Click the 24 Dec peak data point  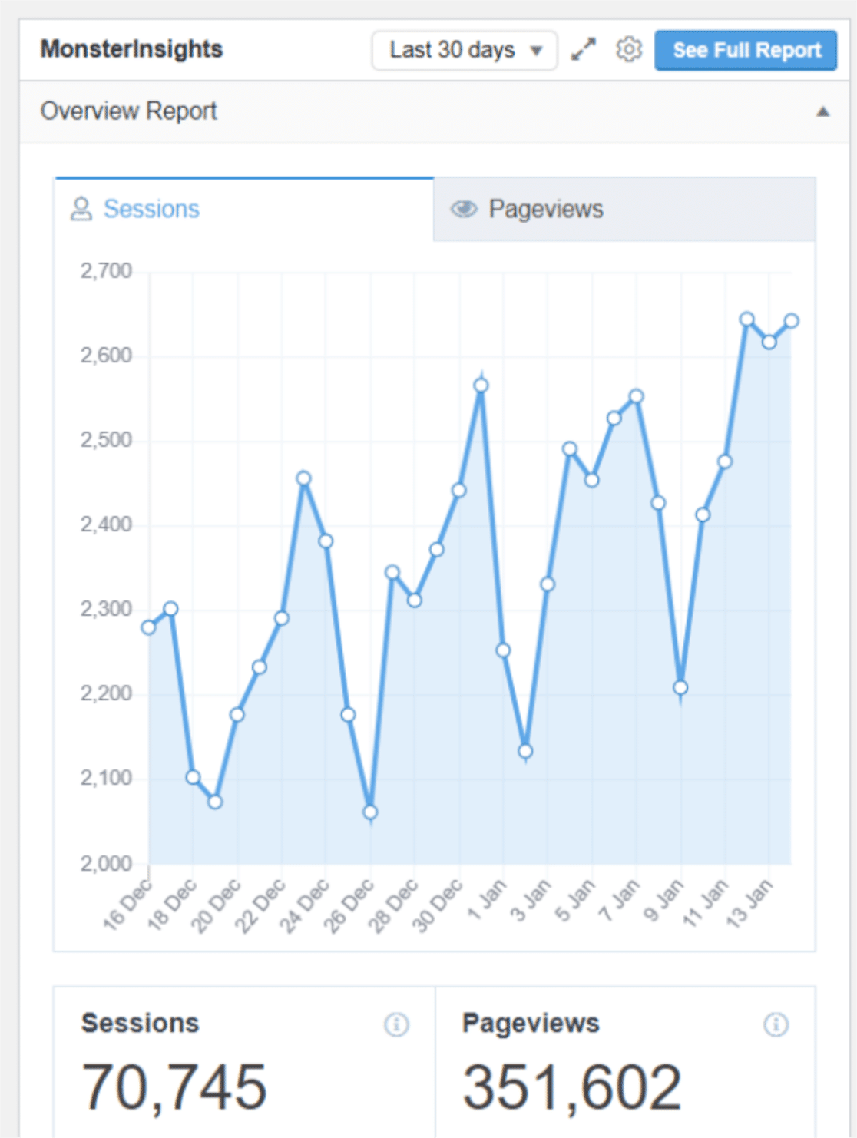click(303, 478)
